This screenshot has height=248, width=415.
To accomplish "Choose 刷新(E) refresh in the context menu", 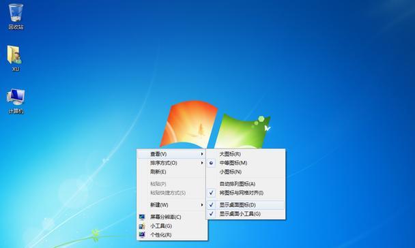I will [171, 172].
